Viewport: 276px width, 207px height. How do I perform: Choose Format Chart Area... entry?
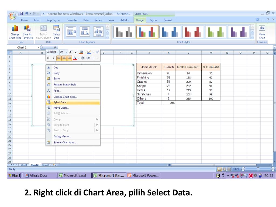[x=73, y=143]
